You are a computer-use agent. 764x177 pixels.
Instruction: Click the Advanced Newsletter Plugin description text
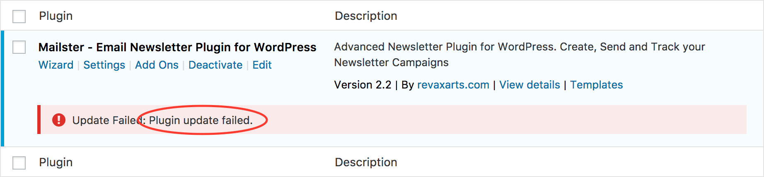520,55
